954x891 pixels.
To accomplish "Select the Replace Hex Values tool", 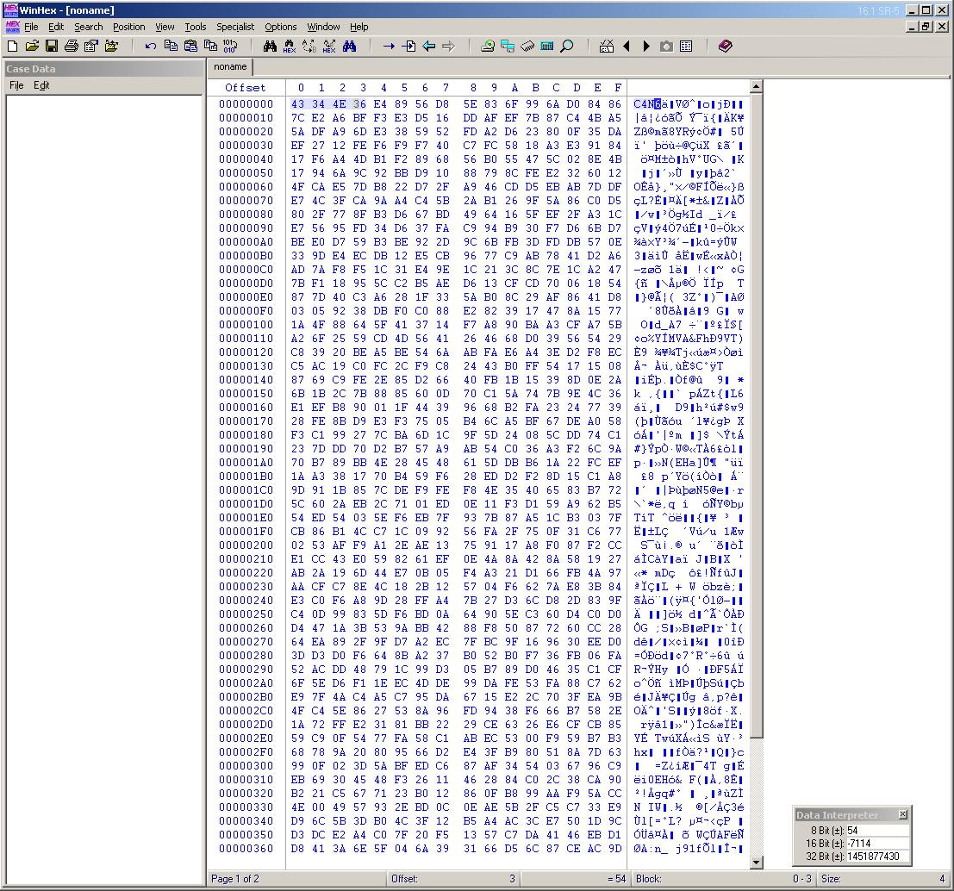I will 328,47.
